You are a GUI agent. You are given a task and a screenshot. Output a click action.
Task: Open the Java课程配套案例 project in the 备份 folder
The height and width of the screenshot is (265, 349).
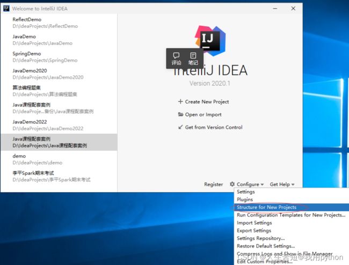pos(59,108)
